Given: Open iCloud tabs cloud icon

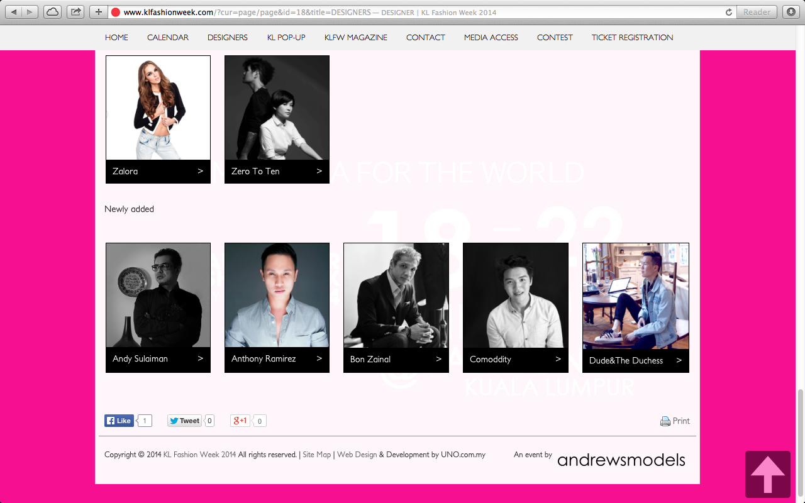Looking at the screenshot, I should pos(53,12).
